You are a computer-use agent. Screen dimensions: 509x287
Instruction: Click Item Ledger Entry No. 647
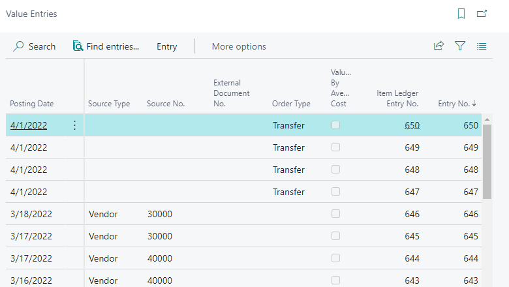pyautogui.click(x=412, y=192)
